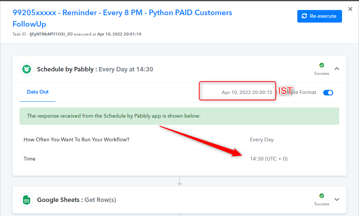Click the Success check icon for Schedule step

click(x=322, y=65)
